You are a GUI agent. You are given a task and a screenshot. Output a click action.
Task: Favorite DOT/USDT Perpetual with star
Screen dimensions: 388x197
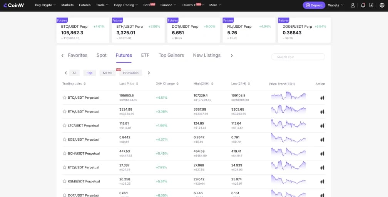point(64,195)
